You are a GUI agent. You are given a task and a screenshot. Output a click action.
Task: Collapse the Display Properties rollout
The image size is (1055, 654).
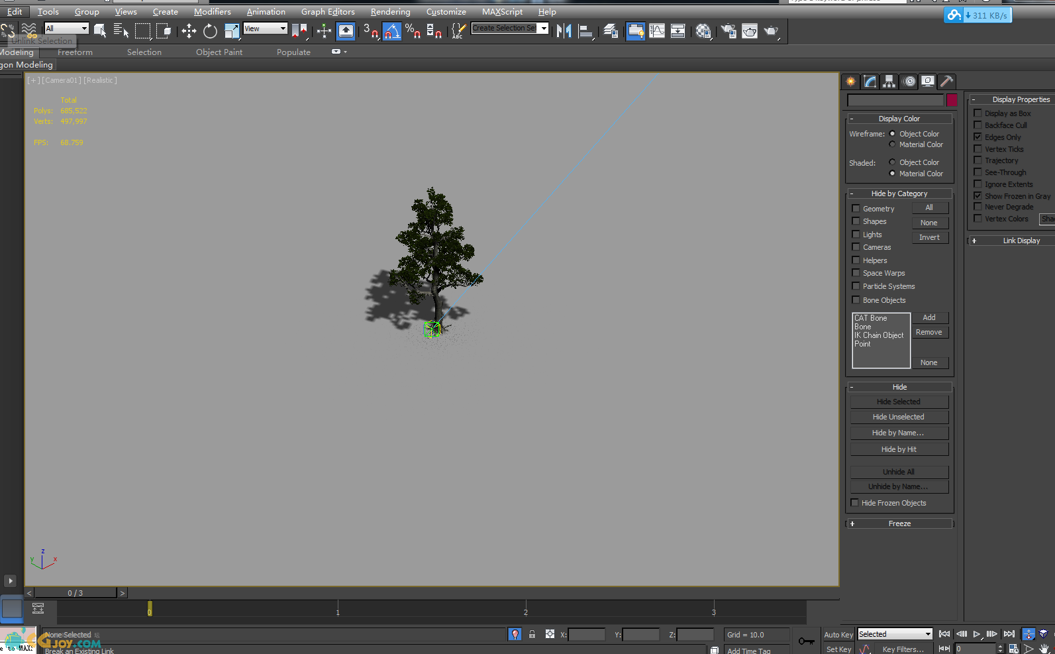click(x=1012, y=99)
